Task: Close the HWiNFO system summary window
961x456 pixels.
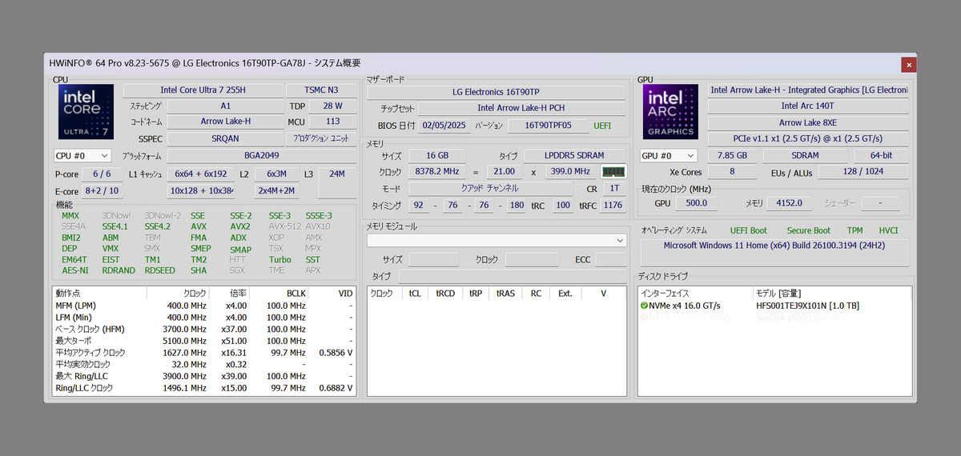Action: tap(908, 64)
